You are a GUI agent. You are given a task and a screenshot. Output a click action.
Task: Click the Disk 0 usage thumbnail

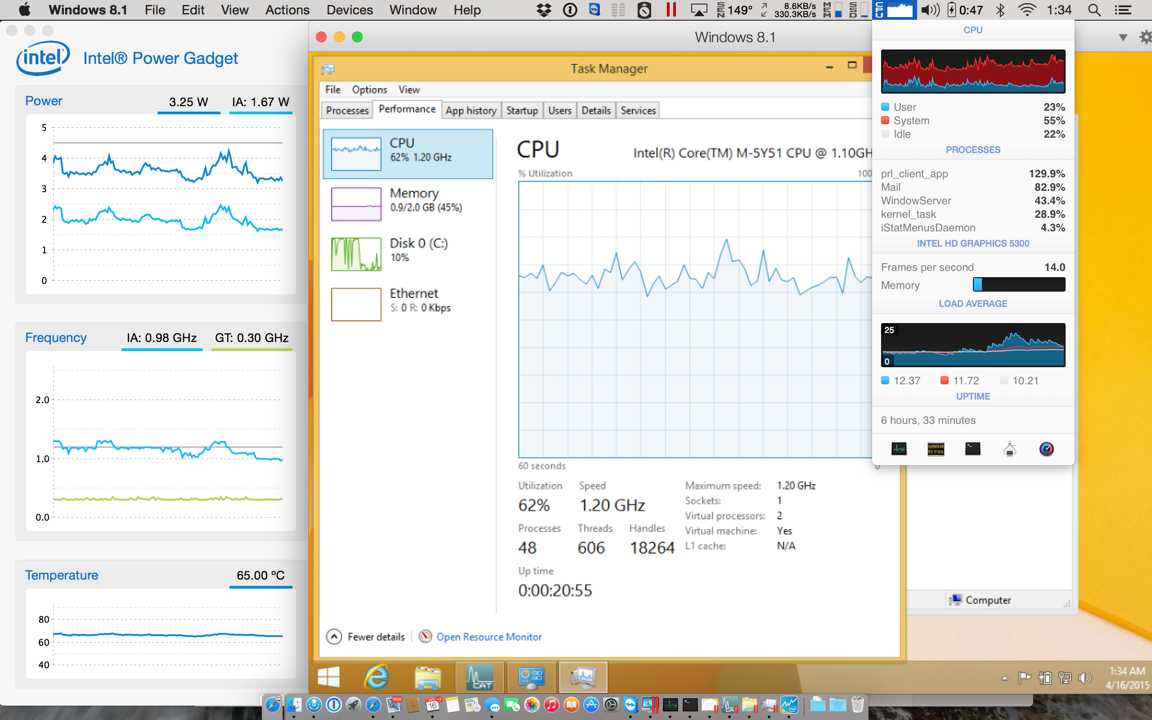pyautogui.click(x=356, y=254)
